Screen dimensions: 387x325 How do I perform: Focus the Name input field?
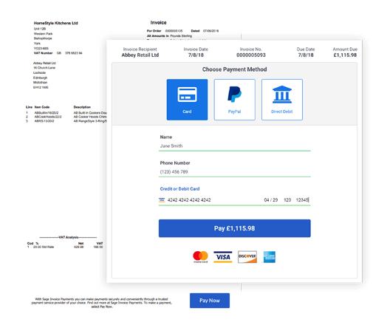234,146
